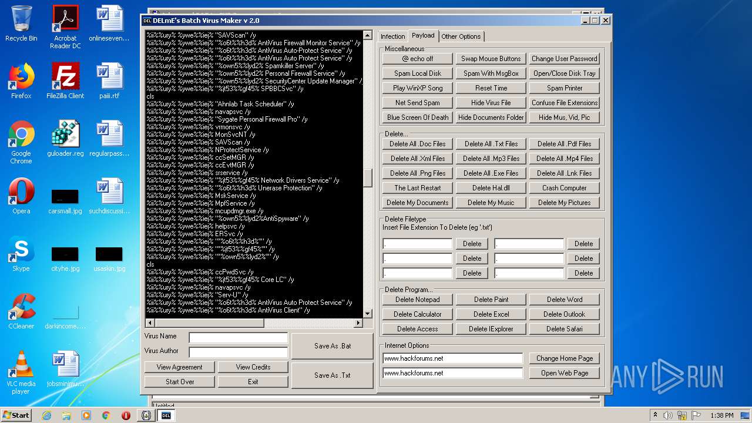Click horizontal scrollbar left arrow
This screenshot has height=423, width=752.
[150, 323]
